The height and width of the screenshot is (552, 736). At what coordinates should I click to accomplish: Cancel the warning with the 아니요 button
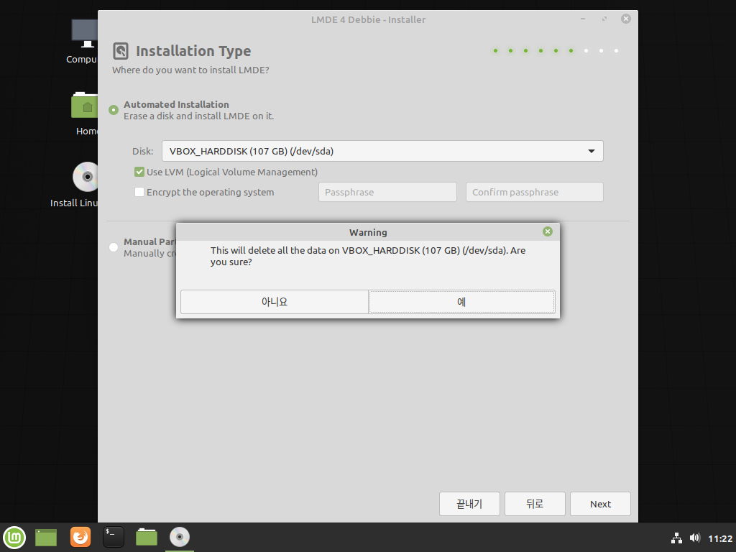(x=274, y=302)
